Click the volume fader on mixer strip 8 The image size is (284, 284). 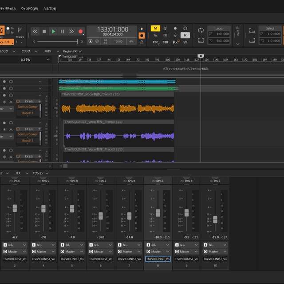coord(158,213)
